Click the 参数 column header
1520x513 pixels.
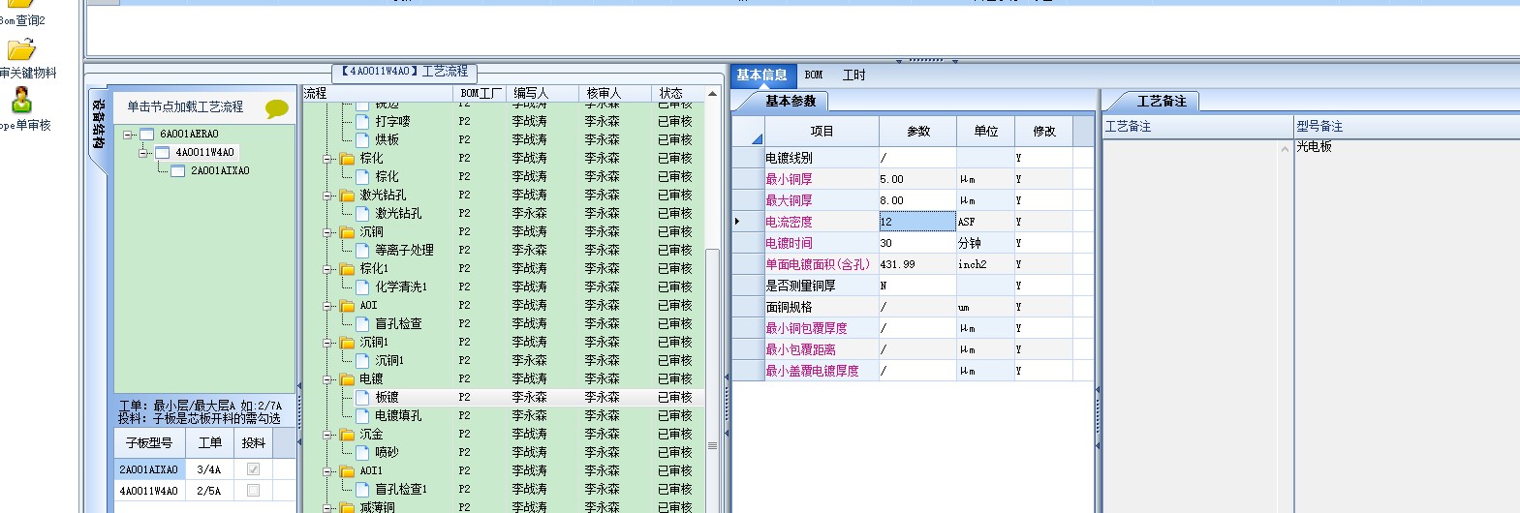click(918, 131)
